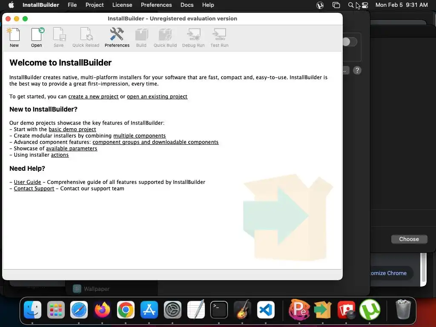This screenshot has width=436, height=327.
Task: Open the Preferences hammer-and-wrench icon
Action: click(117, 37)
